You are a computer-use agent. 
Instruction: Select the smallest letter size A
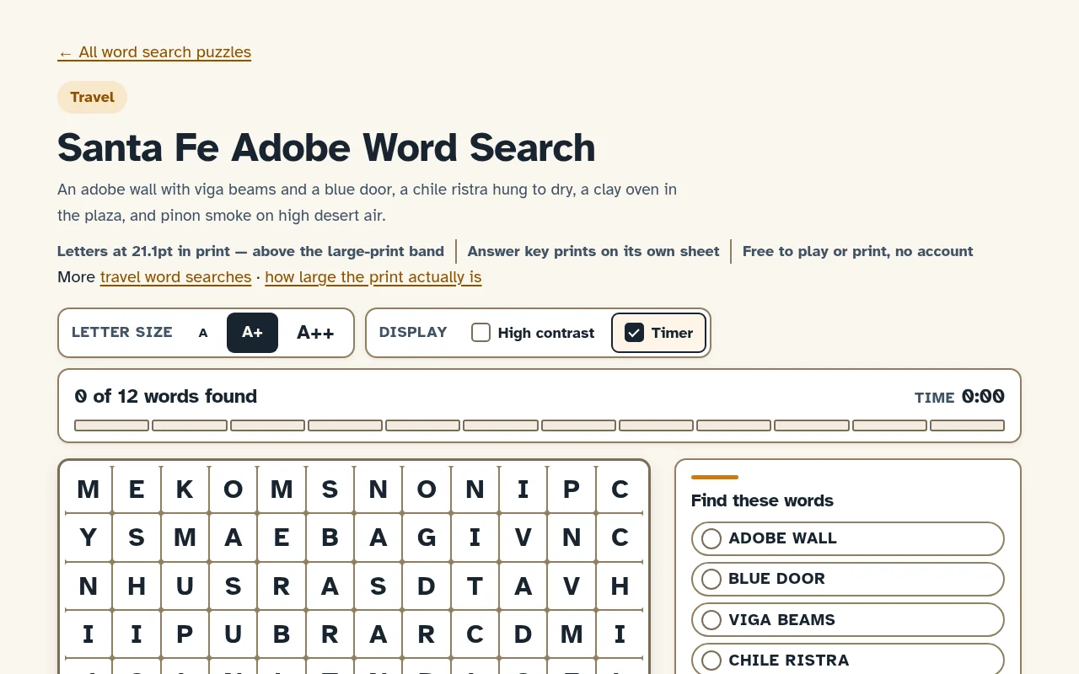(203, 333)
